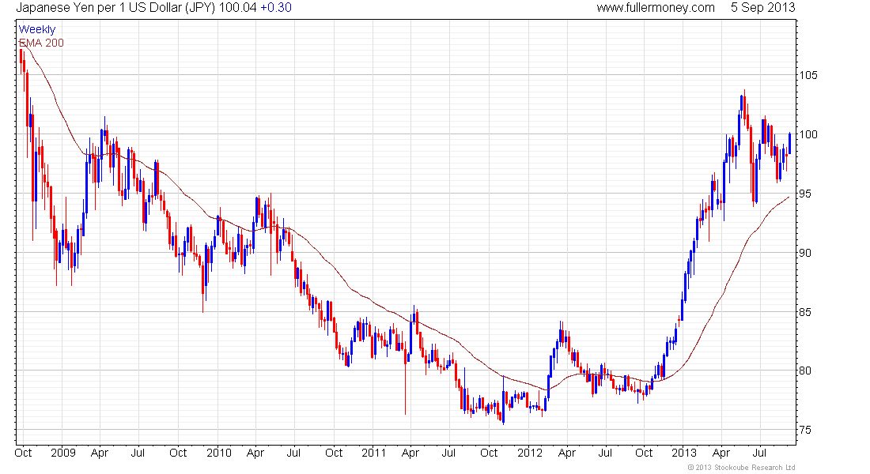Click the 'Jul' label after 2010
The width and height of the screenshot is (870, 474).
click(293, 453)
